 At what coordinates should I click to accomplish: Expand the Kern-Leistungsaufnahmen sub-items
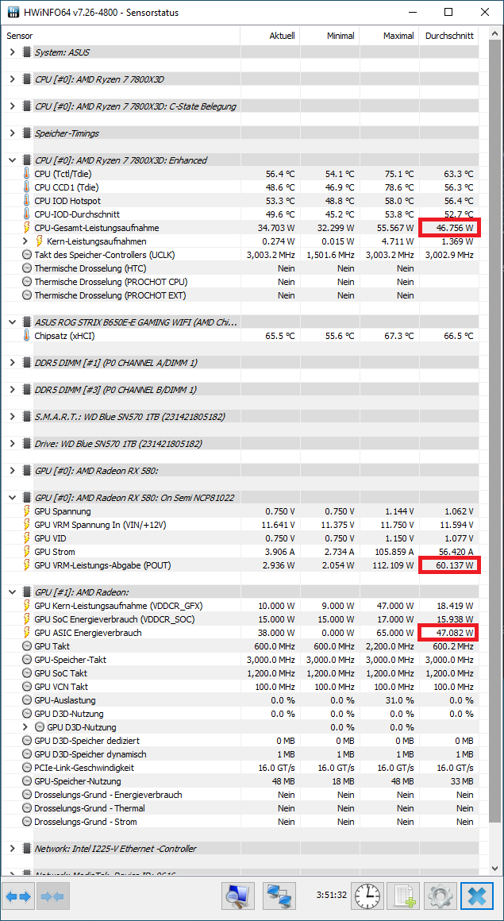pos(25,241)
